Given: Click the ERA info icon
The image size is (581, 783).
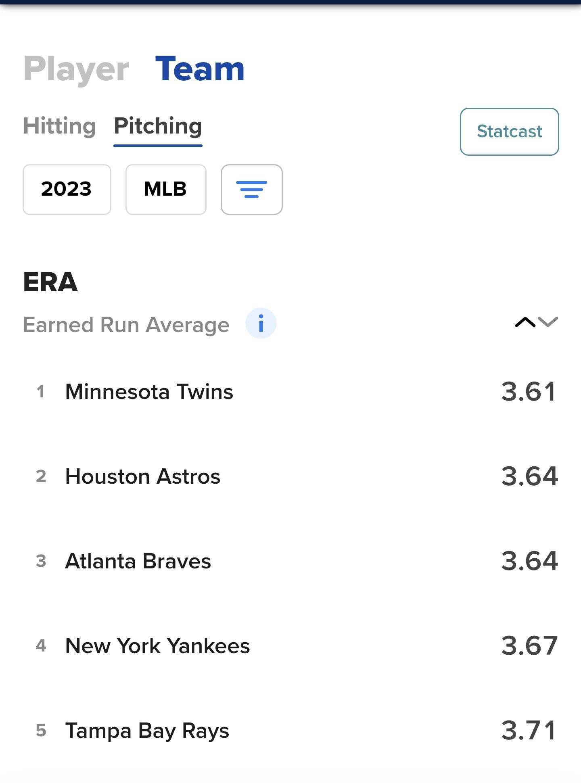Looking at the screenshot, I should click(261, 324).
